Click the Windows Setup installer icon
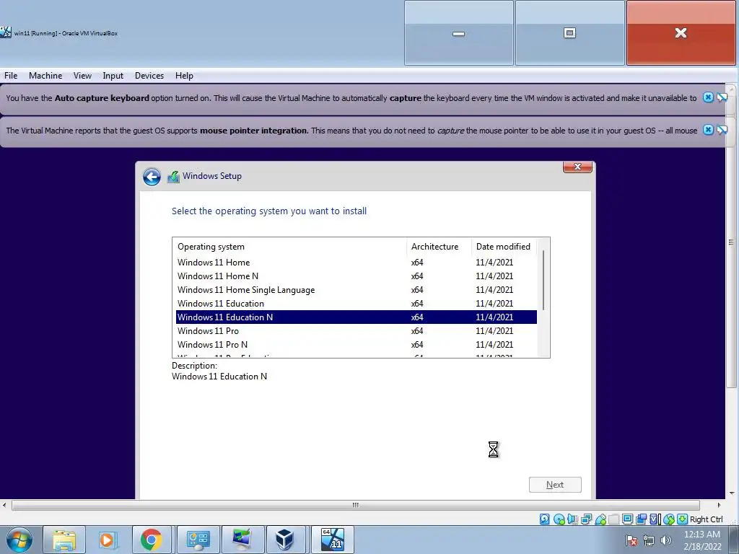The width and height of the screenshot is (739, 554). (173, 177)
